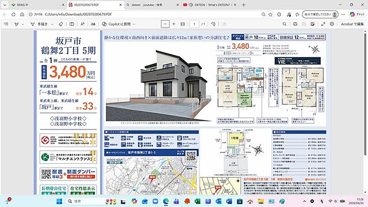Image resolution: width=368 pixels, height=207 pixels.
Task: Click the 浅羽野小学校 text
Action: point(68,118)
